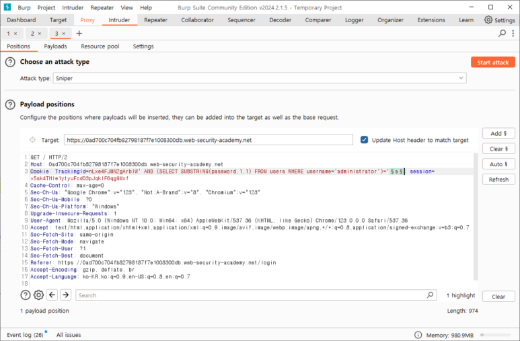Click the 1 payload position label

(x=45, y=311)
